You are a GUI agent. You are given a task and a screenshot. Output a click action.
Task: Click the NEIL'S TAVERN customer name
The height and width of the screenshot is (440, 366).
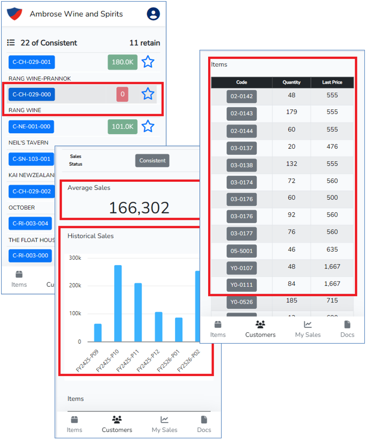28,142
